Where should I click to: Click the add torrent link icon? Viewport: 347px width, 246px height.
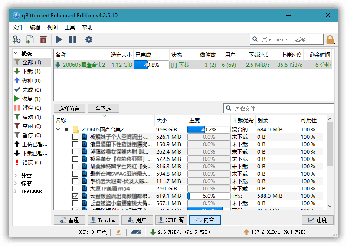(16, 39)
